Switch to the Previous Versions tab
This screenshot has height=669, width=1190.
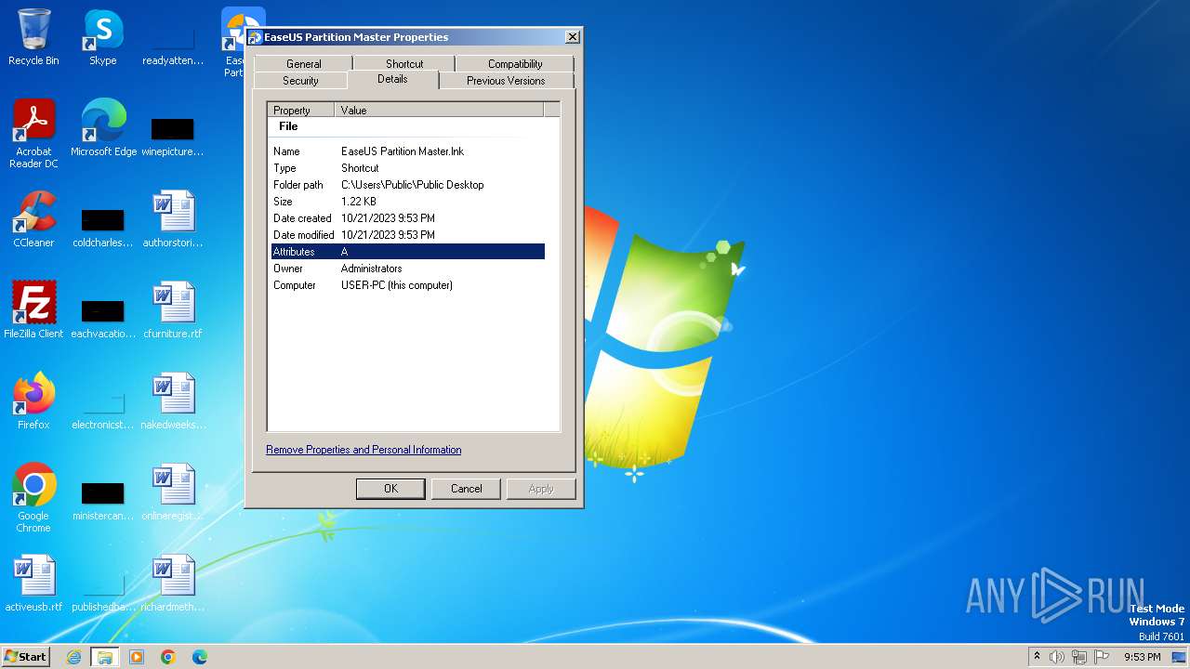click(506, 81)
